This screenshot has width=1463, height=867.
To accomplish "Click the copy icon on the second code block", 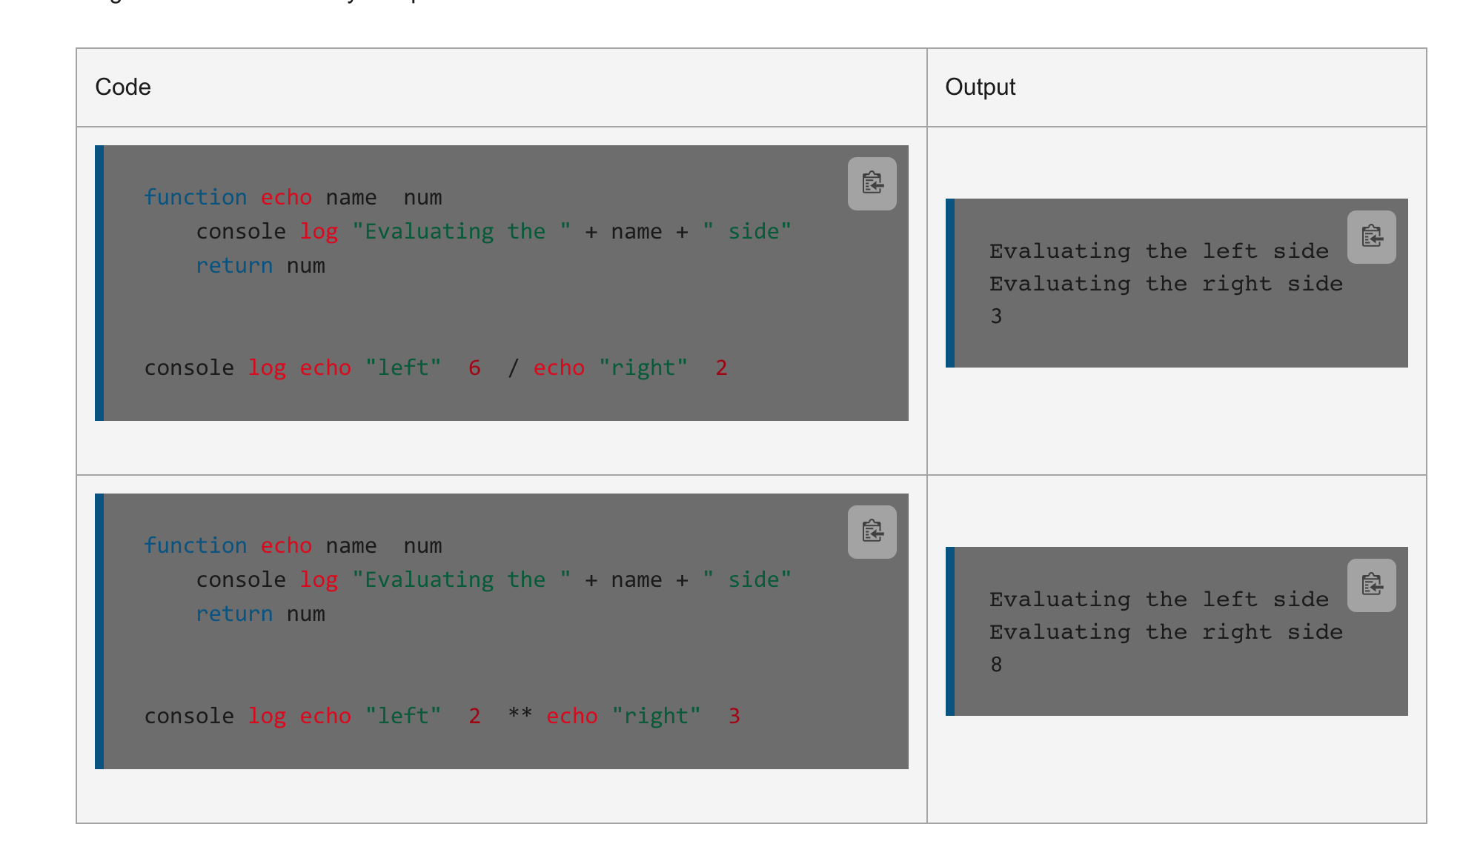I will pos(871,531).
